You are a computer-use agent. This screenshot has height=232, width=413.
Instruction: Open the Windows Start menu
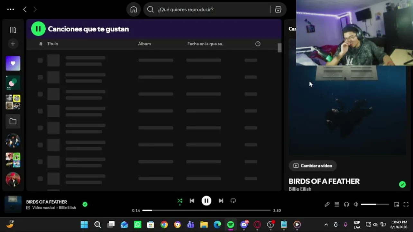pos(84,225)
